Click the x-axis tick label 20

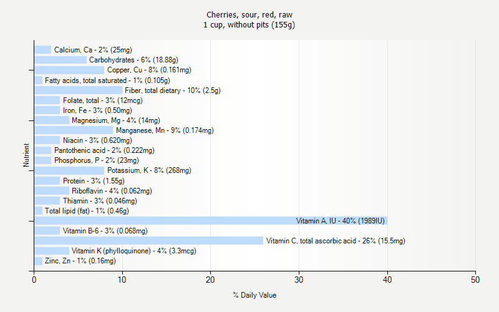tap(210, 280)
